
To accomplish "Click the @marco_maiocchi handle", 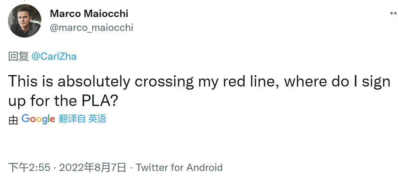I will coord(91,28).
